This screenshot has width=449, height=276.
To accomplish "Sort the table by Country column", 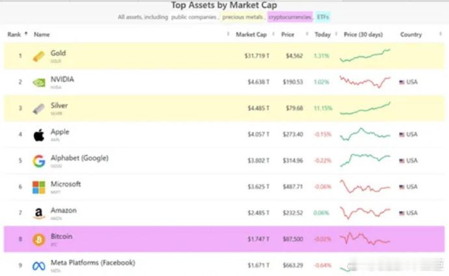I will 411,34.
